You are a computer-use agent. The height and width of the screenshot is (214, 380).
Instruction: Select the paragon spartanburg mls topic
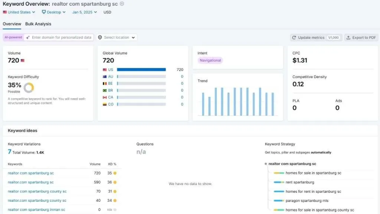[307, 201]
